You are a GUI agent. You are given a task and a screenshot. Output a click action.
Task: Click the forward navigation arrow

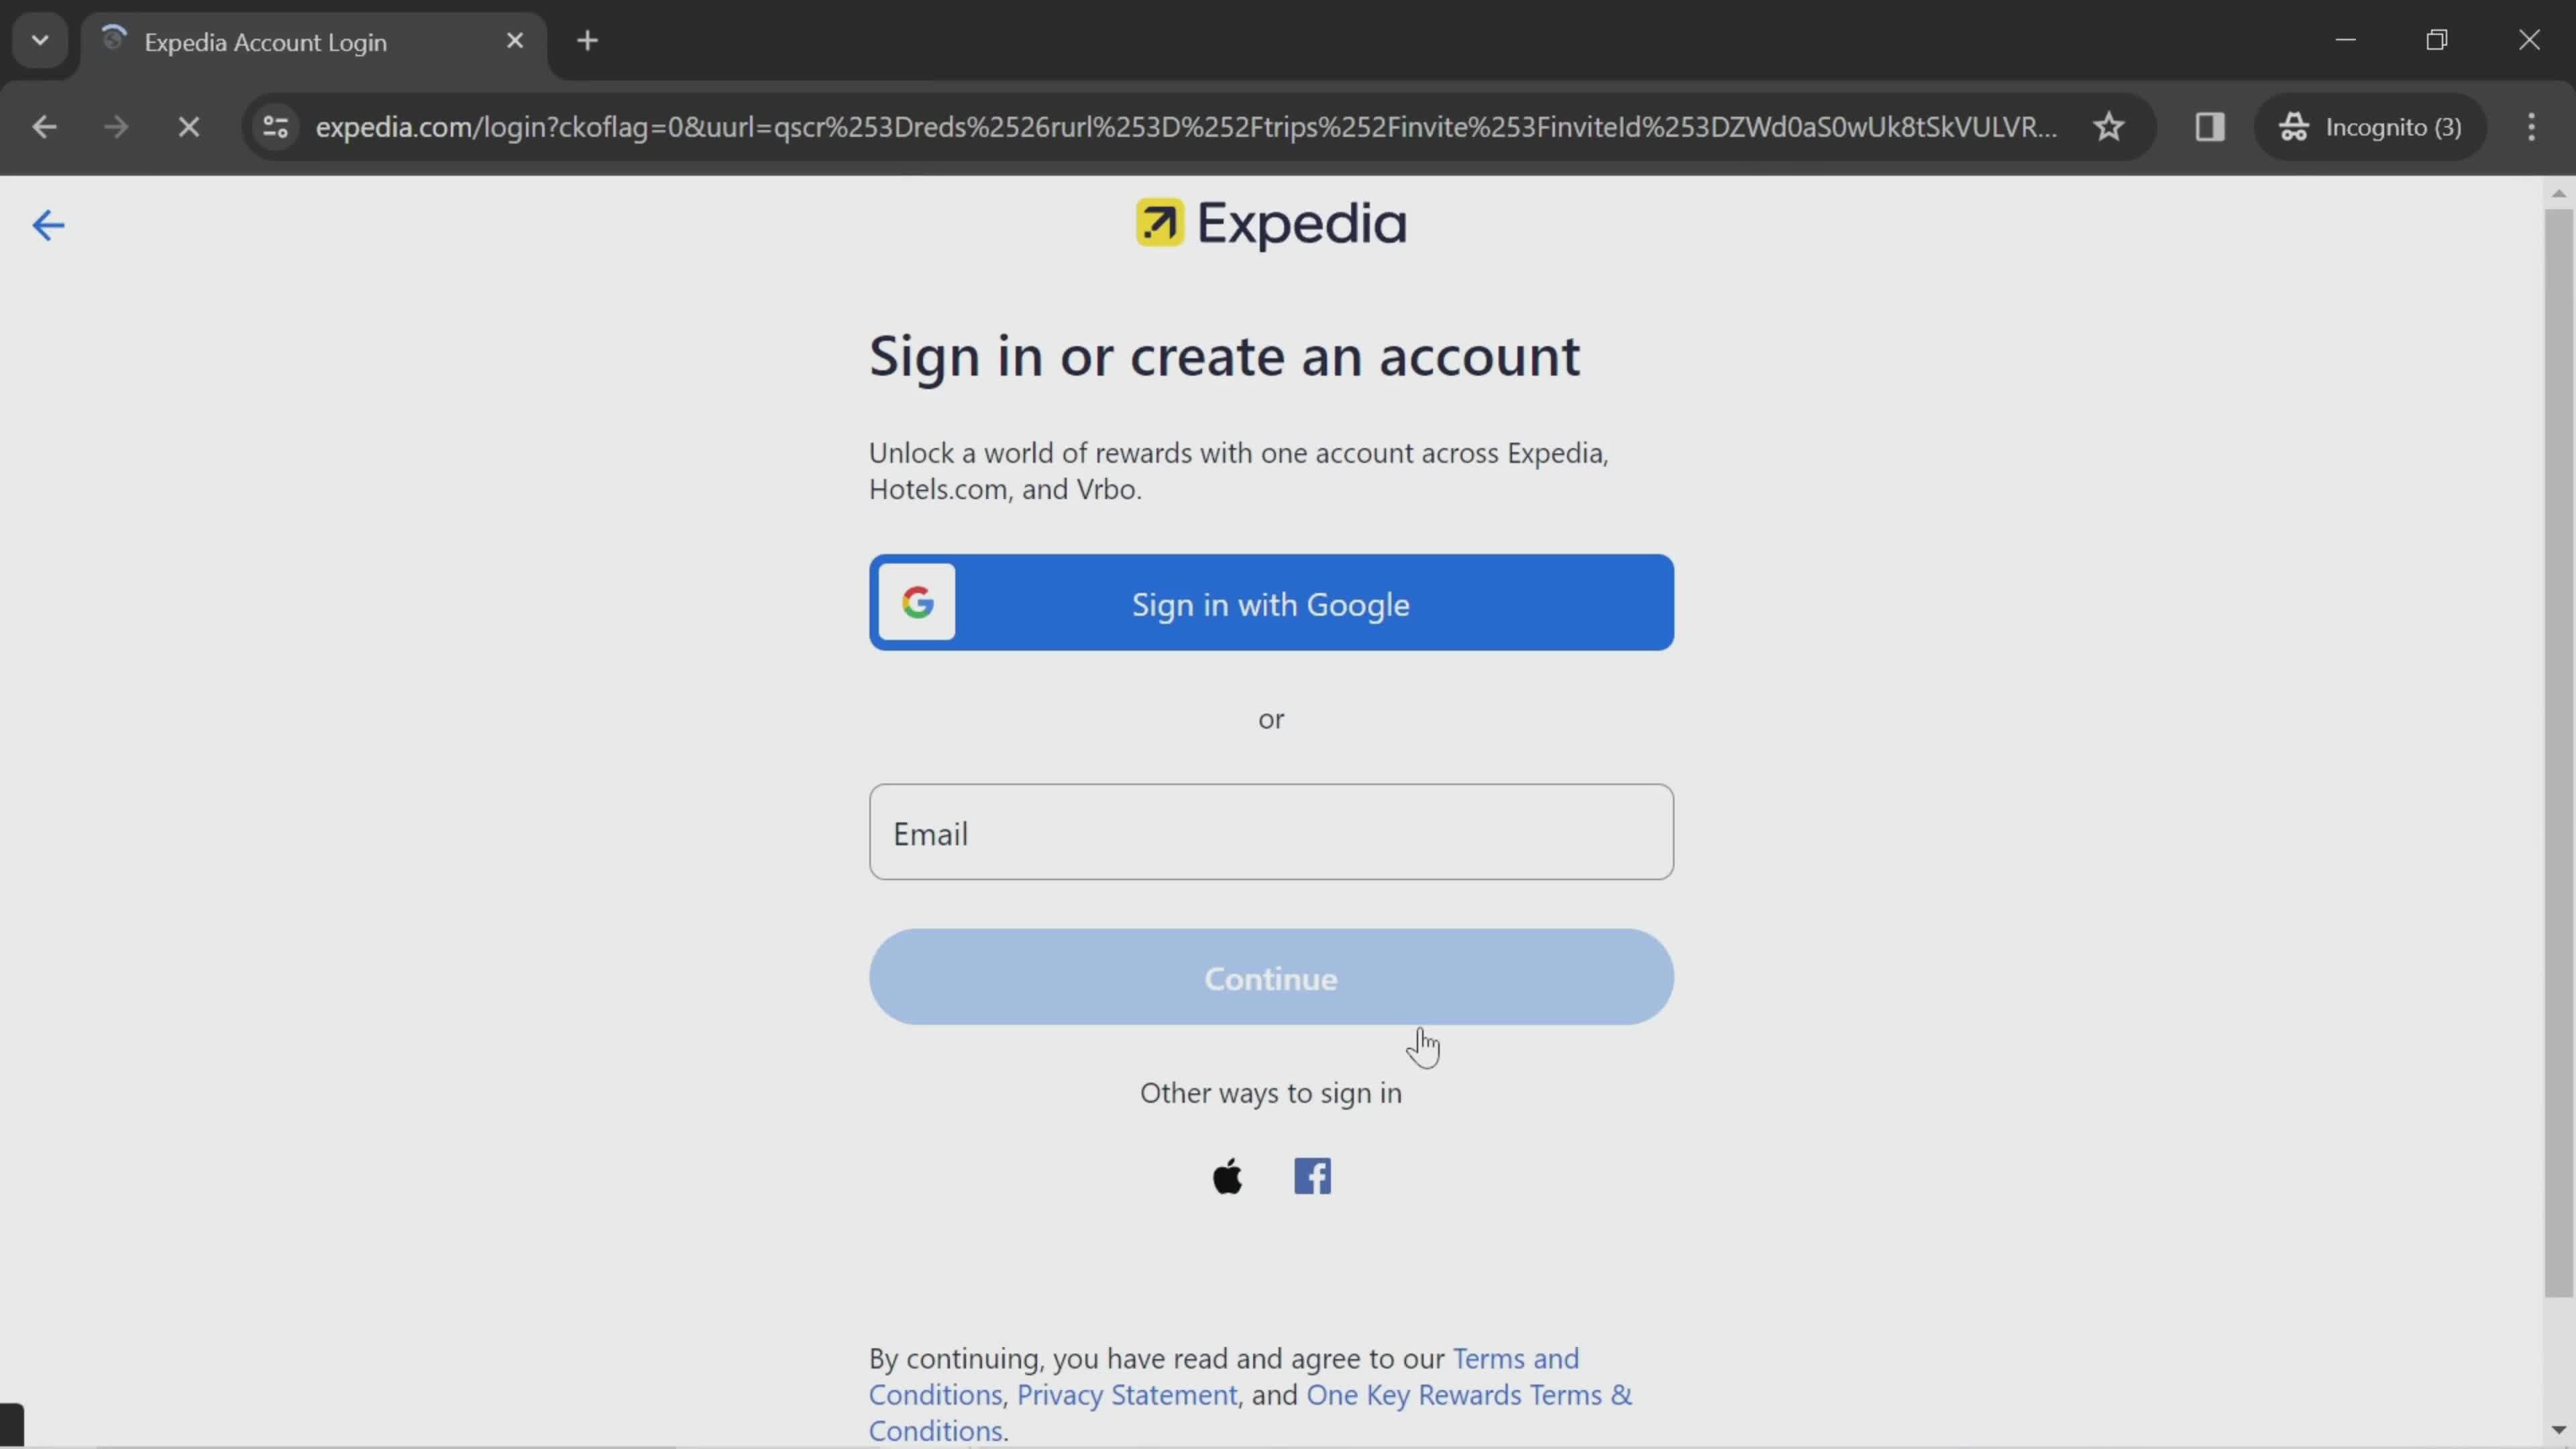point(115,125)
